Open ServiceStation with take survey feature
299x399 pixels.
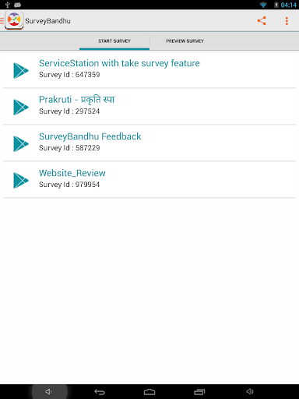pos(119,63)
